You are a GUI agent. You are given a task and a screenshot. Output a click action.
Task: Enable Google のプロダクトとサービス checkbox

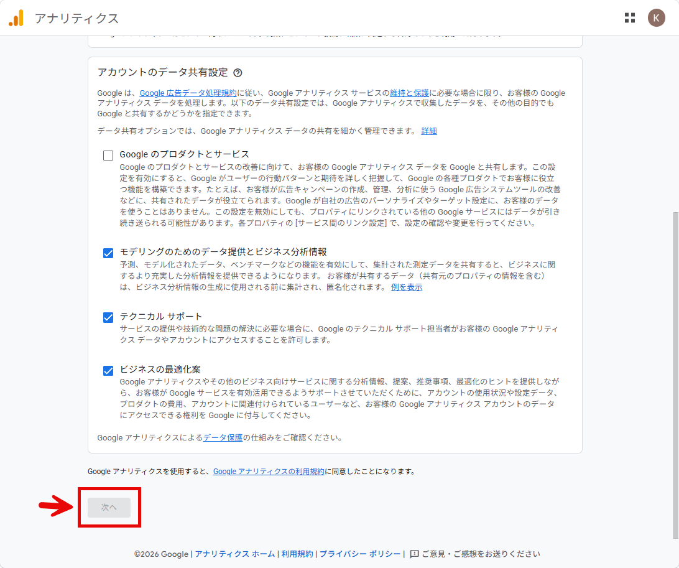[108, 155]
